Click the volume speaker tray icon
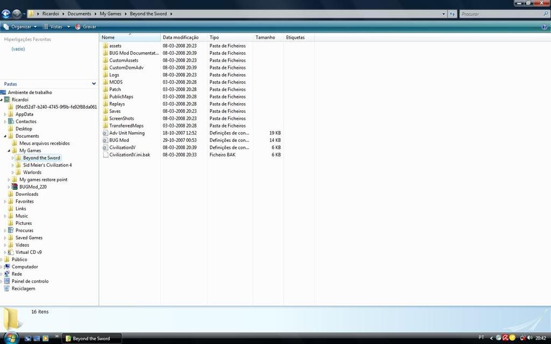551x344 pixels. pos(530,338)
